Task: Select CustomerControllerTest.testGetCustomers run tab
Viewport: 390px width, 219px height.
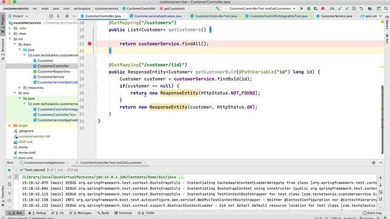Action: 111,163
